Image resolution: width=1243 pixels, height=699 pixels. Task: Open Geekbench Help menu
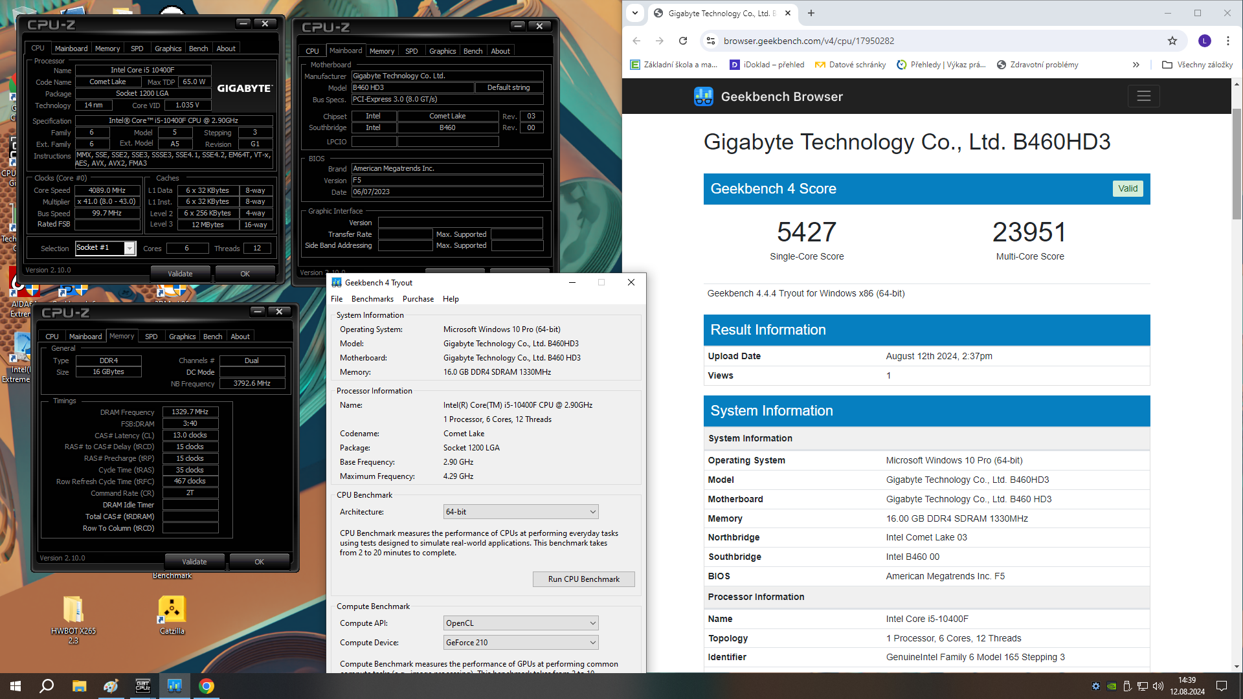tap(451, 299)
